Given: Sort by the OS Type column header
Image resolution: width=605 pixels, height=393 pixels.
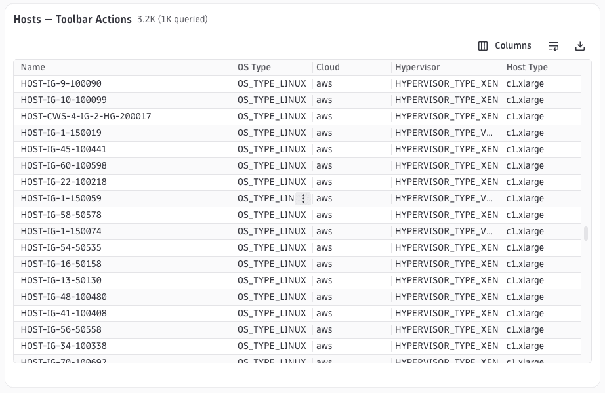Looking at the screenshot, I should pos(254,67).
